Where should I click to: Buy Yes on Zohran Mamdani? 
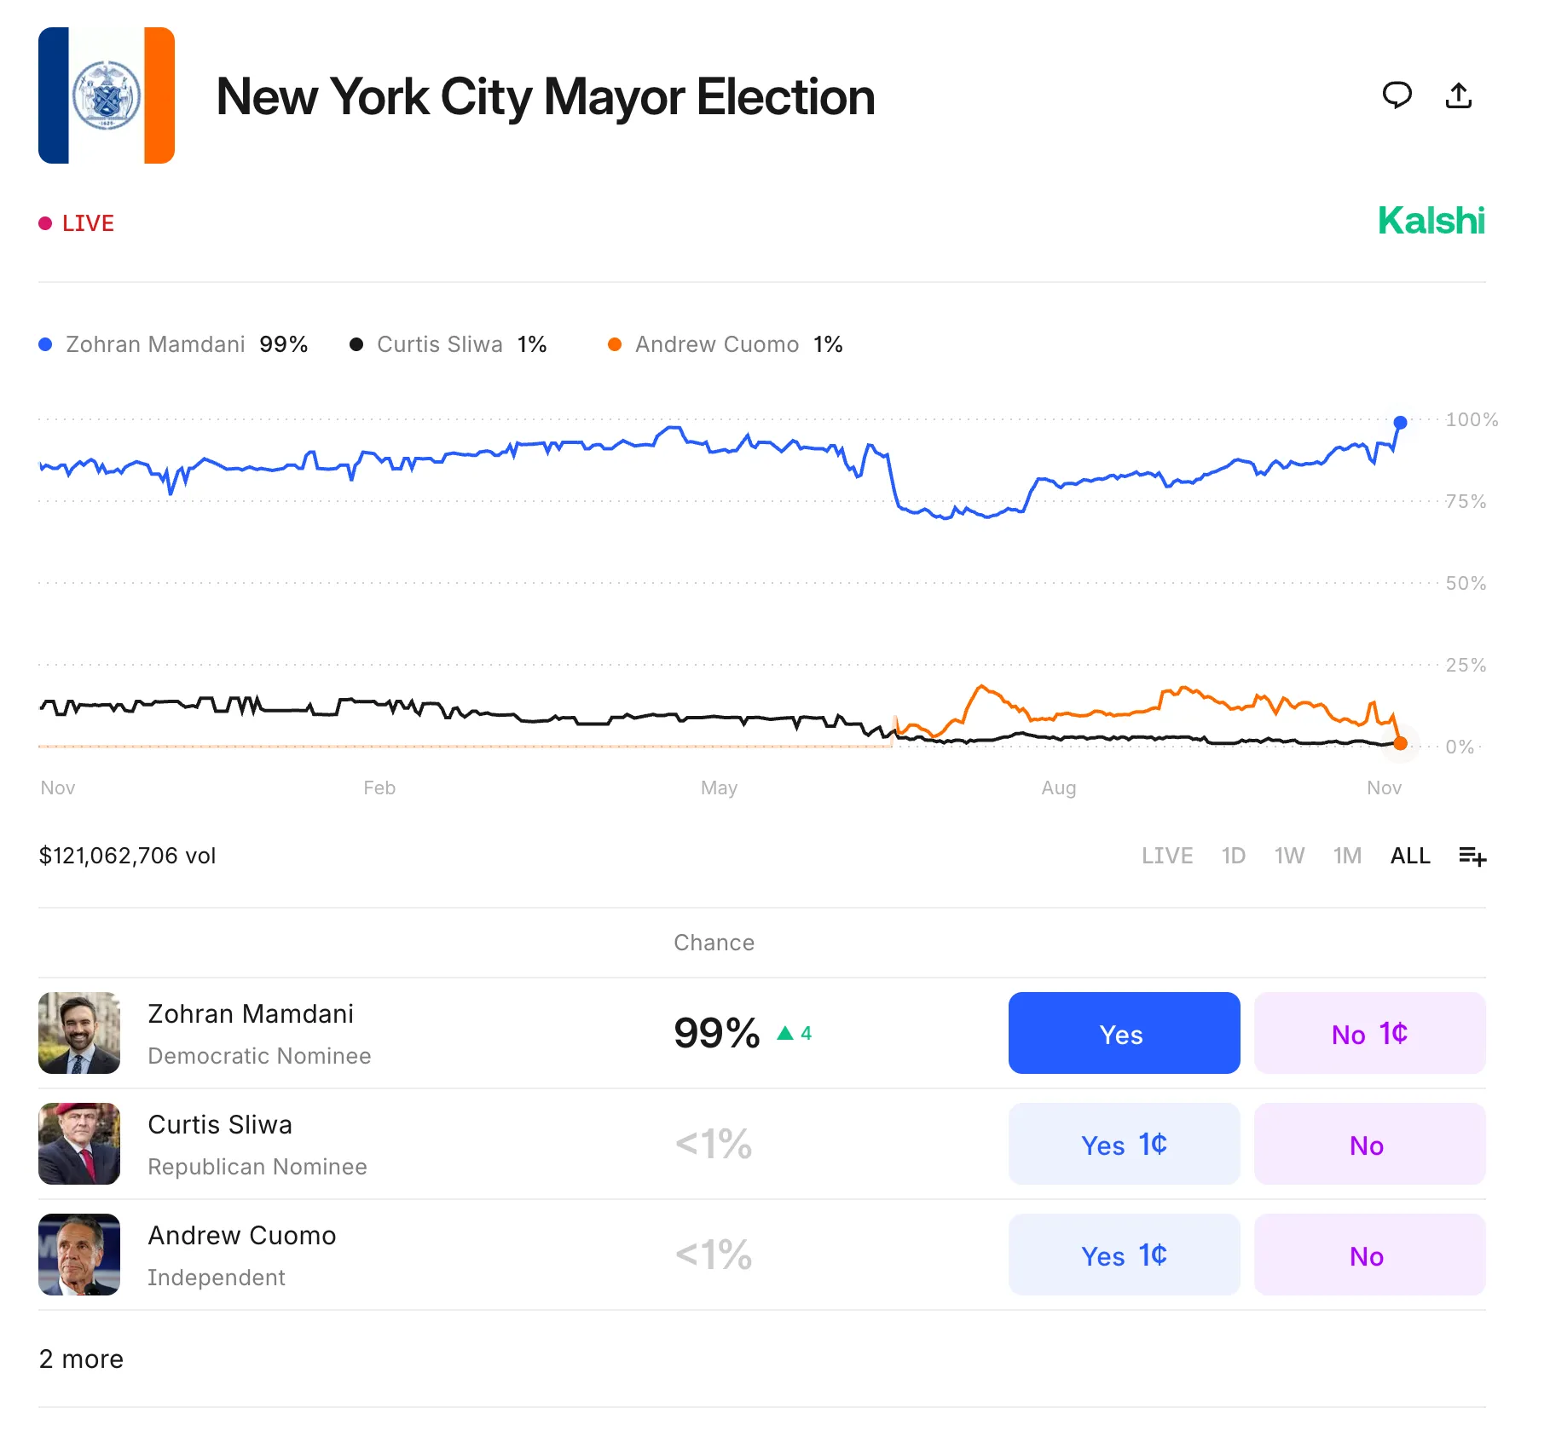pyautogui.click(x=1124, y=1034)
